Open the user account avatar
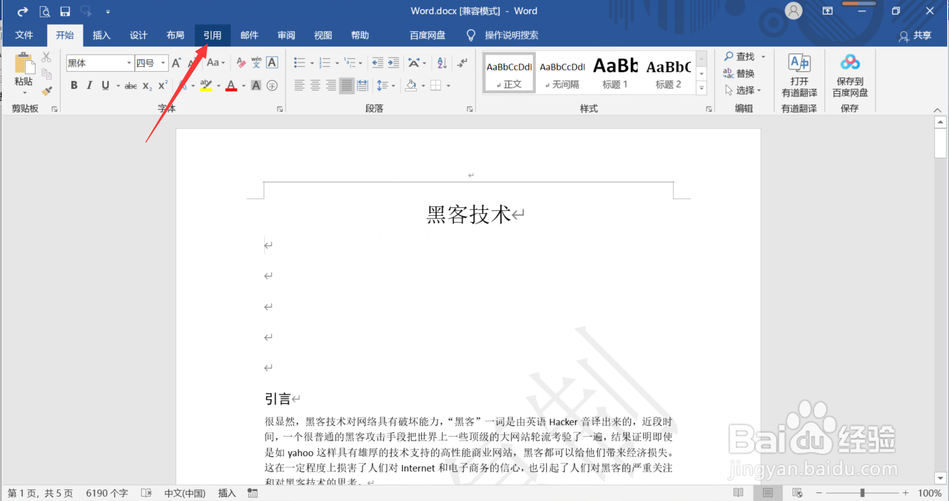The height and width of the screenshot is (501, 949). (793, 11)
